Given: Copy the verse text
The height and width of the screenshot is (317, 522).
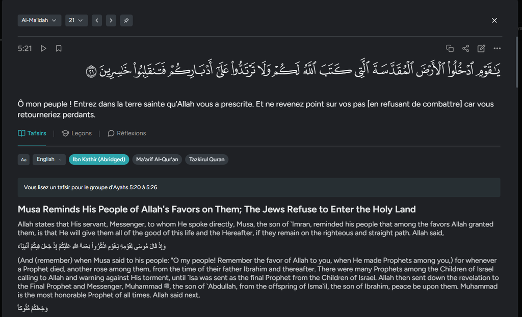Looking at the screenshot, I should coord(450,48).
